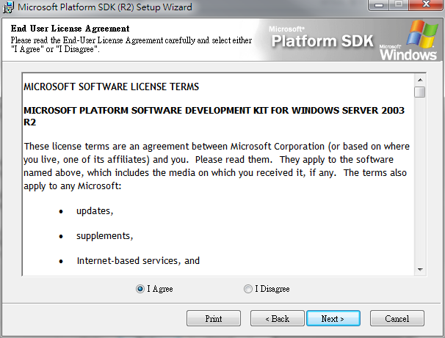The height and width of the screenshot is (338, 445).
Task: Click the "Platform SDK" banner text
Action: (322, 41)
